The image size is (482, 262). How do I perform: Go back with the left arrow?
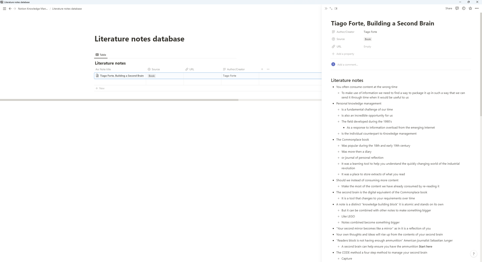(10, 9)
